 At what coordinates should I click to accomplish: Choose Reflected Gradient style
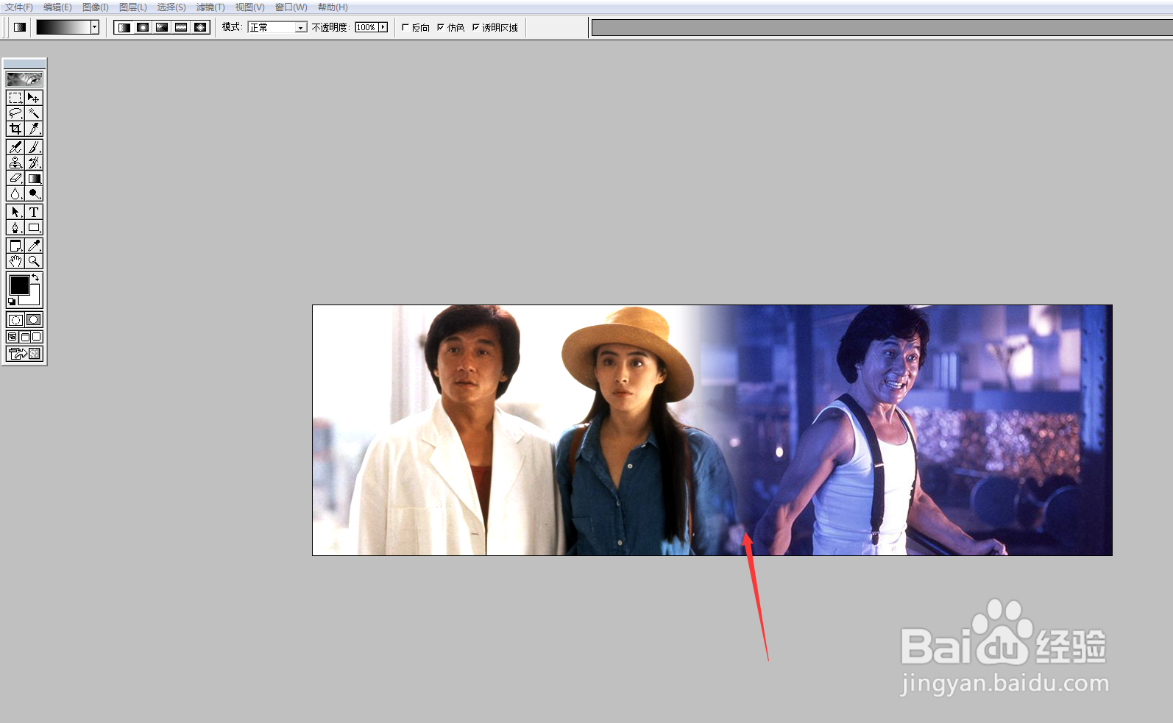point(181,27)
